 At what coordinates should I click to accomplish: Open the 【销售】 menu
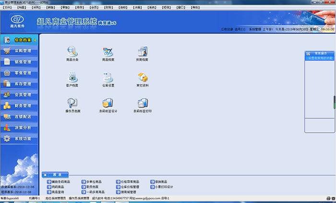[x=51, y=8]
